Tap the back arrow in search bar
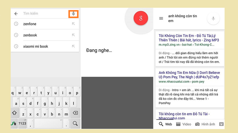The height and width of the screenshot is (133, 238). (x=16, y=14)
